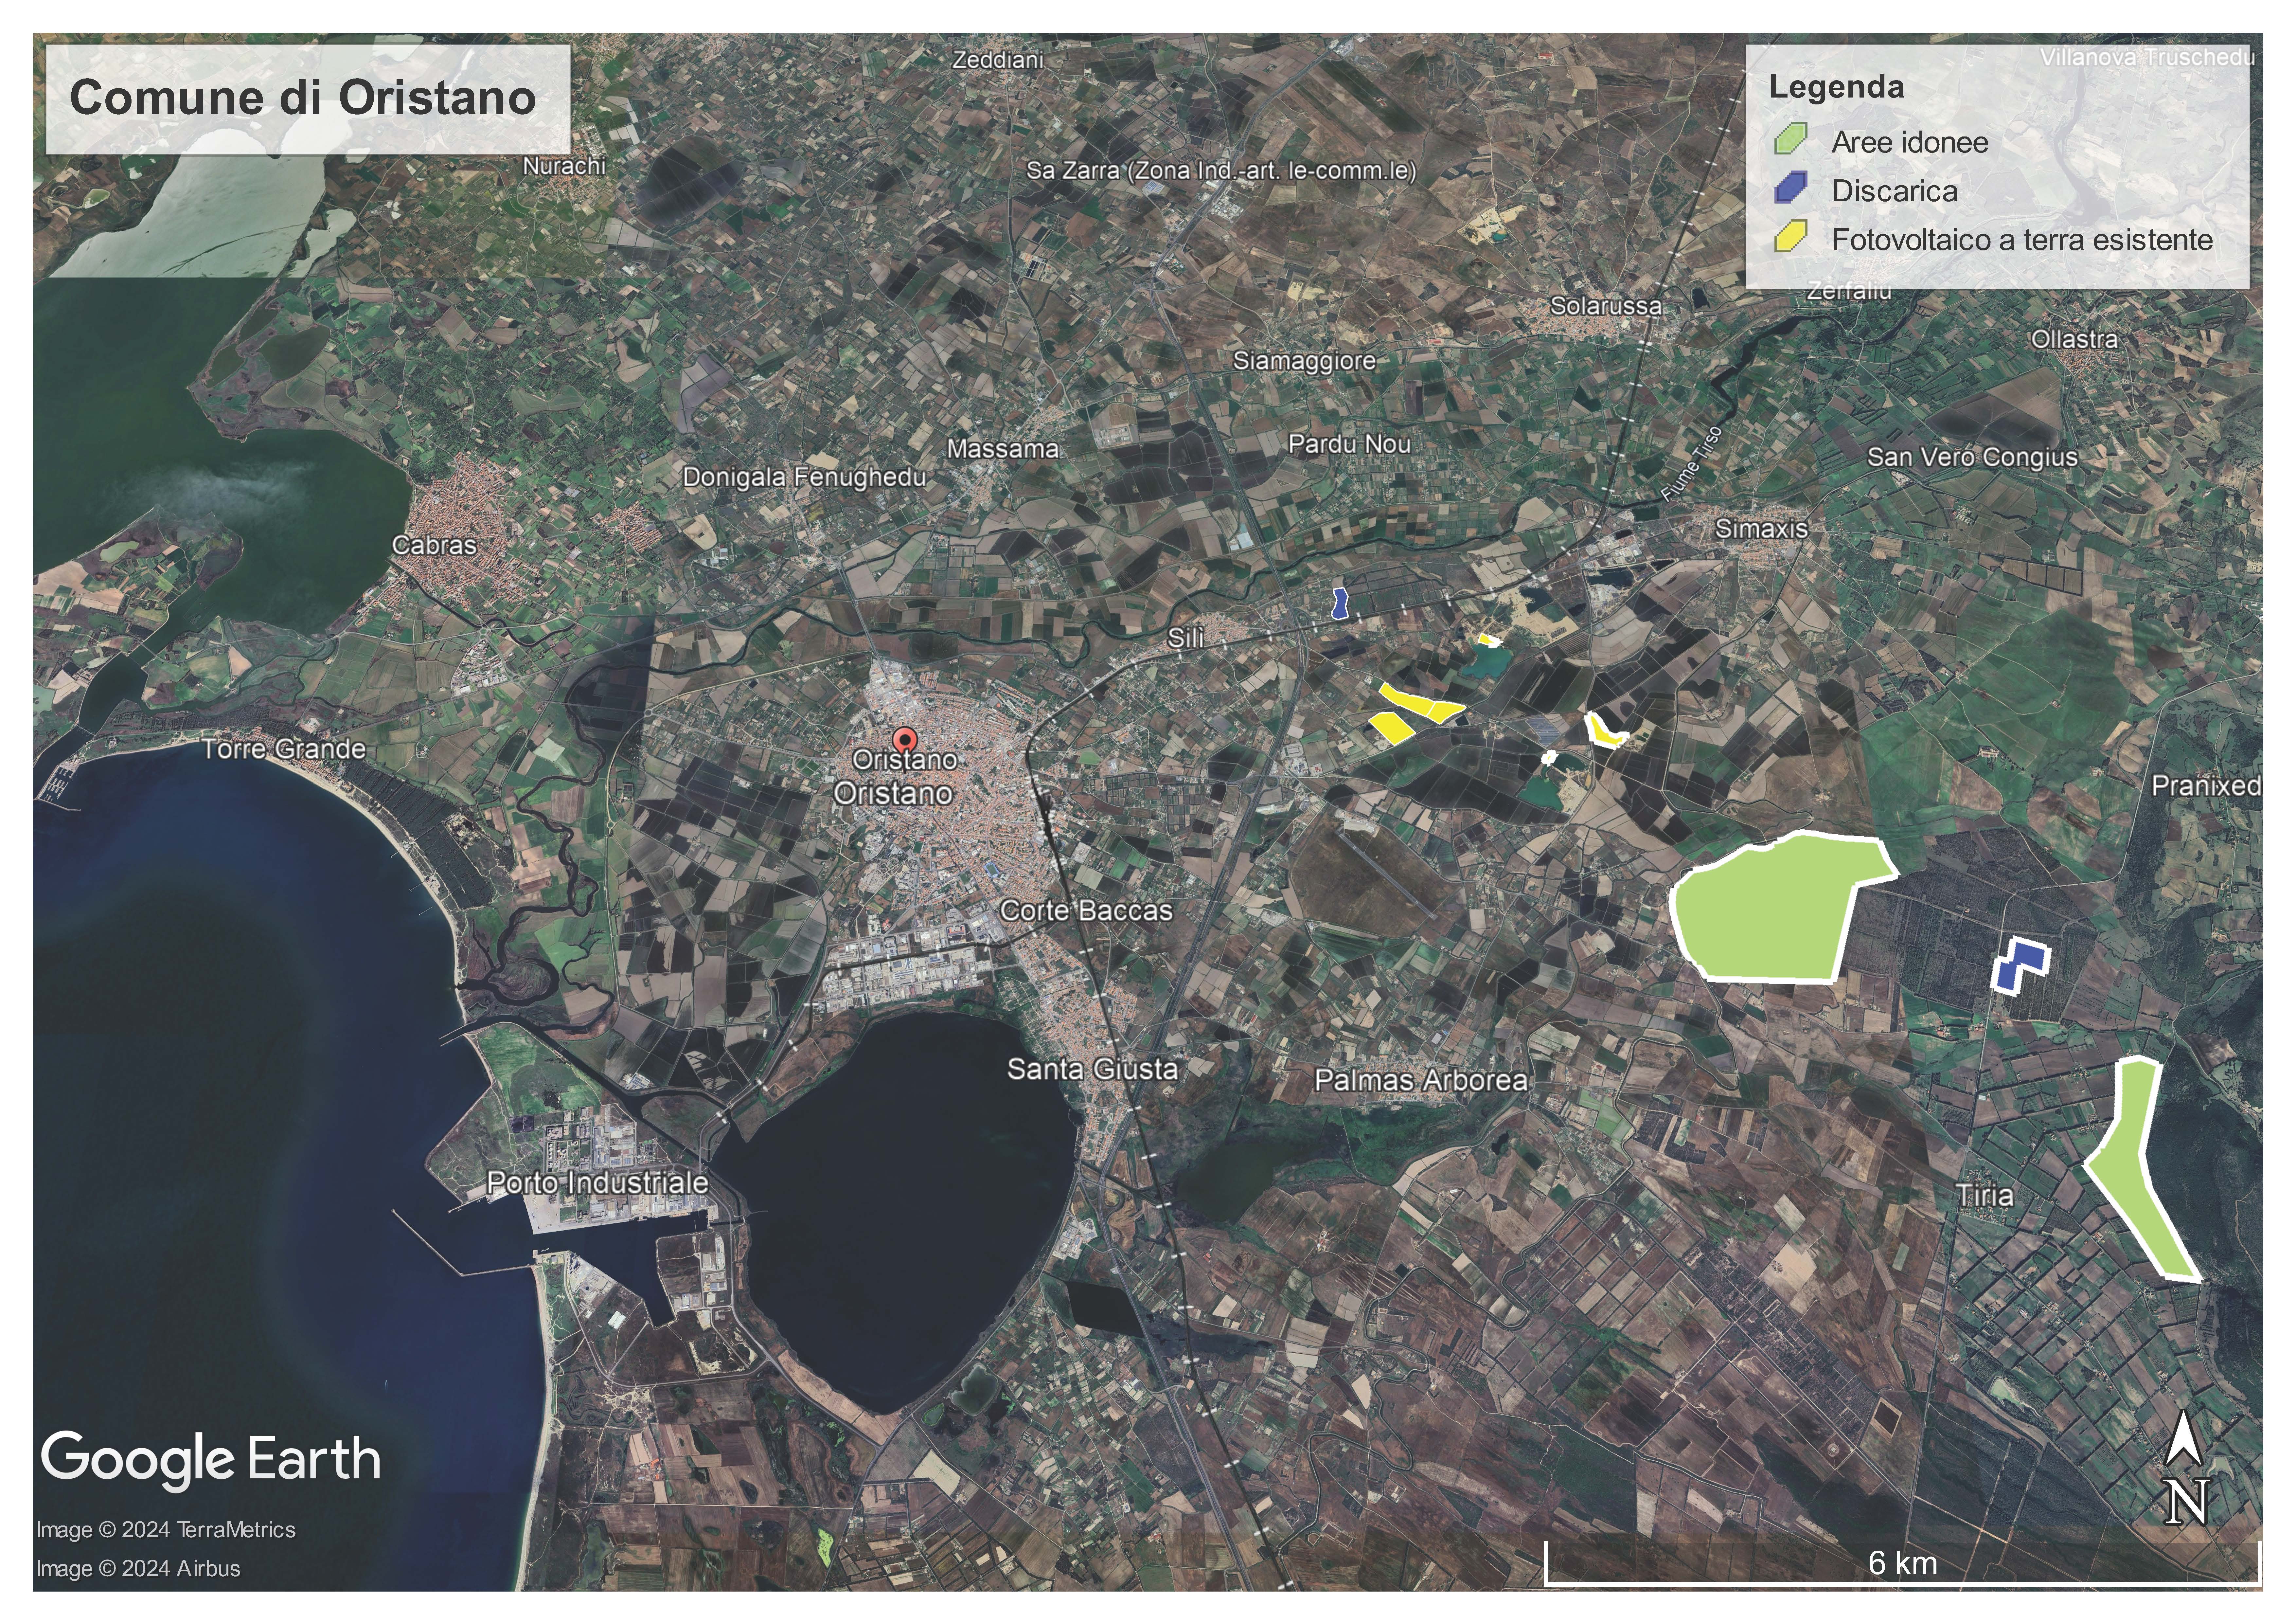Click the Image © 2024 TerraMetrics credit
This screenshot has width=2296, height=1623.
(166, 1530)
